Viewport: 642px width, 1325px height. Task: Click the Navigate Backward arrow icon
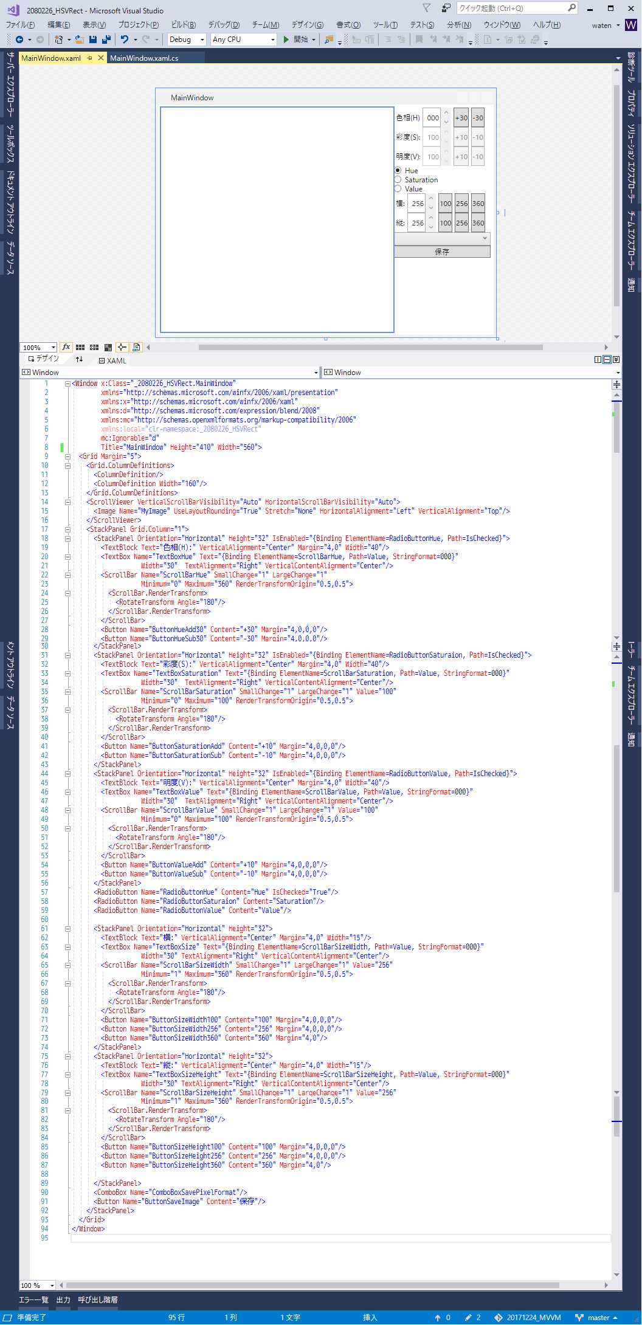click(19, 40)
